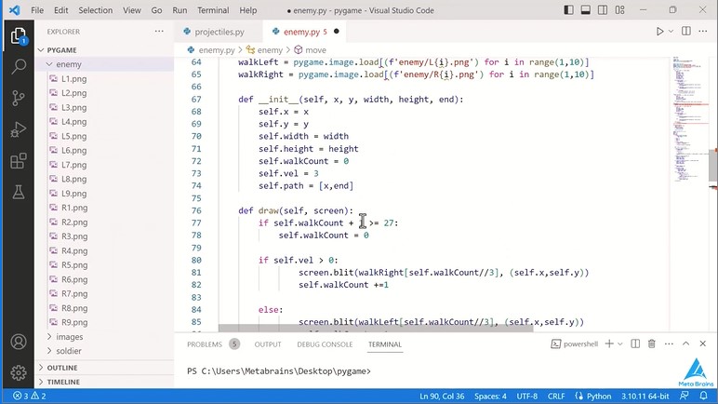Create a new terminal with plus icon
The image size is (718, 404).
tap(609, 343)
